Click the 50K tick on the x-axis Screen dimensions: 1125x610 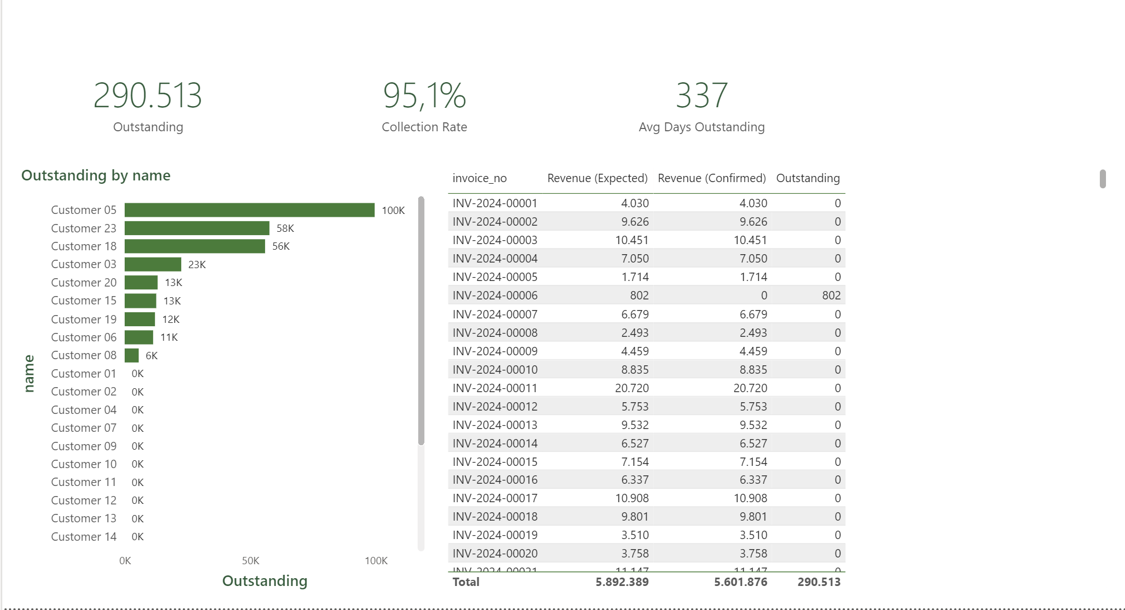[x=250, y=561]
